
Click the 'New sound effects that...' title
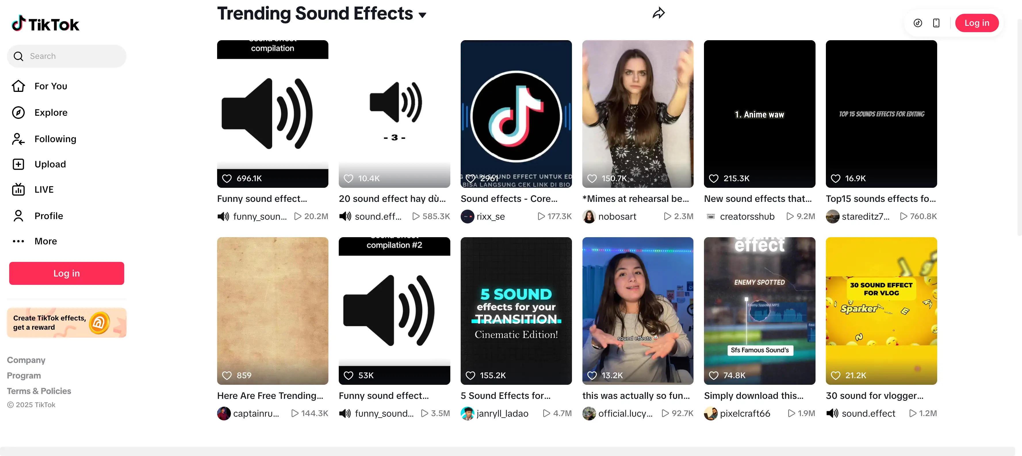point(758,199)
